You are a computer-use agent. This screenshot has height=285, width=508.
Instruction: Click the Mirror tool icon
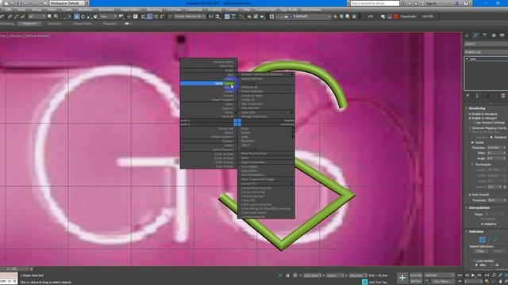[212, 17]
